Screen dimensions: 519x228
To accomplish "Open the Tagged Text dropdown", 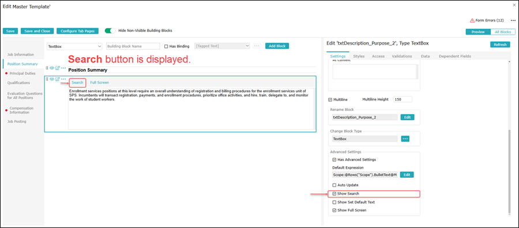I will 223,46.
